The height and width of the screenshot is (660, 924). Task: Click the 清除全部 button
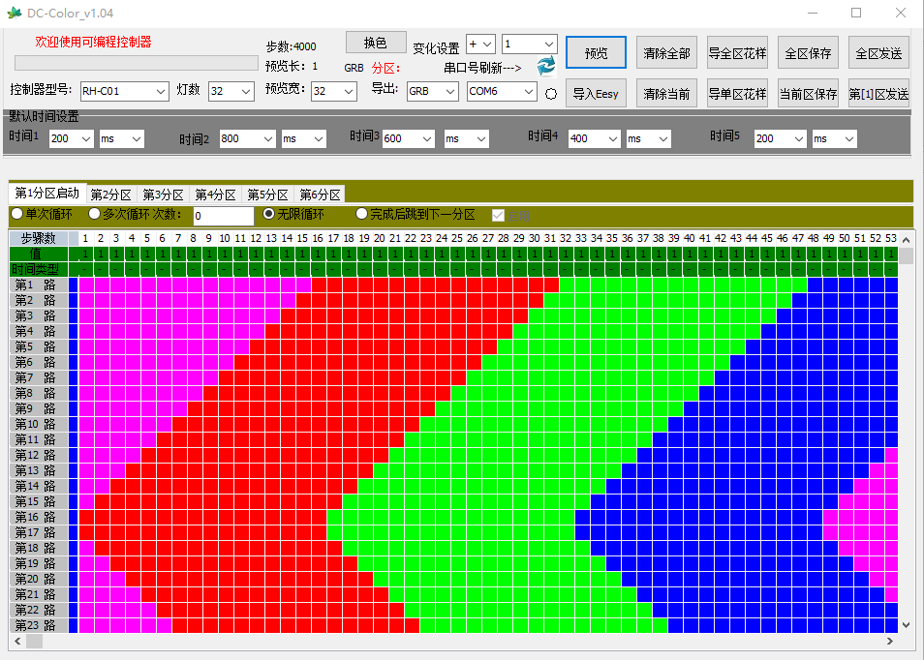point(666,53)
